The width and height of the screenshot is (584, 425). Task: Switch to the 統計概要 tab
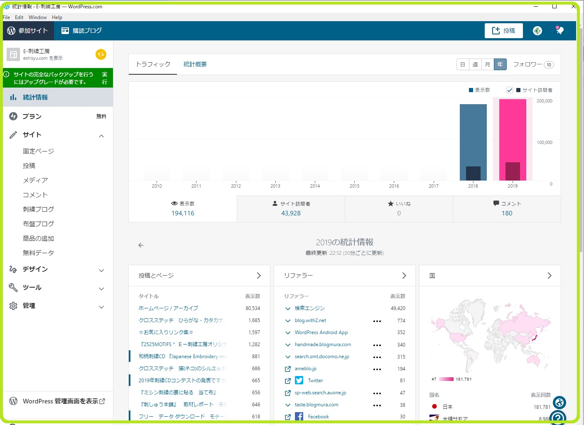click(195, 64)
